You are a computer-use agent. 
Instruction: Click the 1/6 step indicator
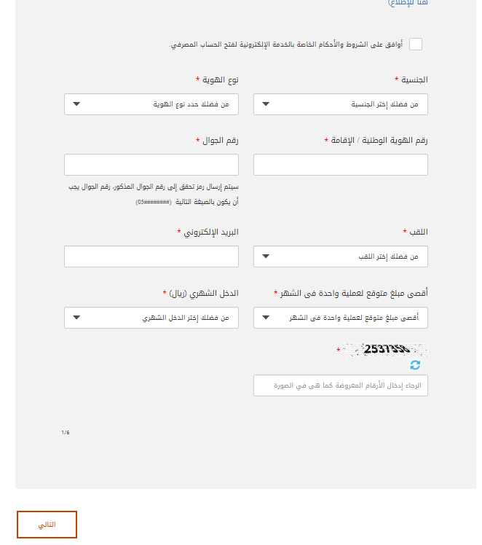tap(66, 433)
